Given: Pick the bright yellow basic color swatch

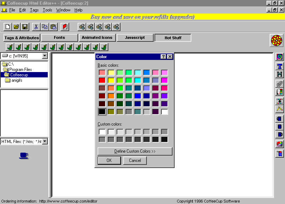Looking at the screenshot, I should 111,80.
